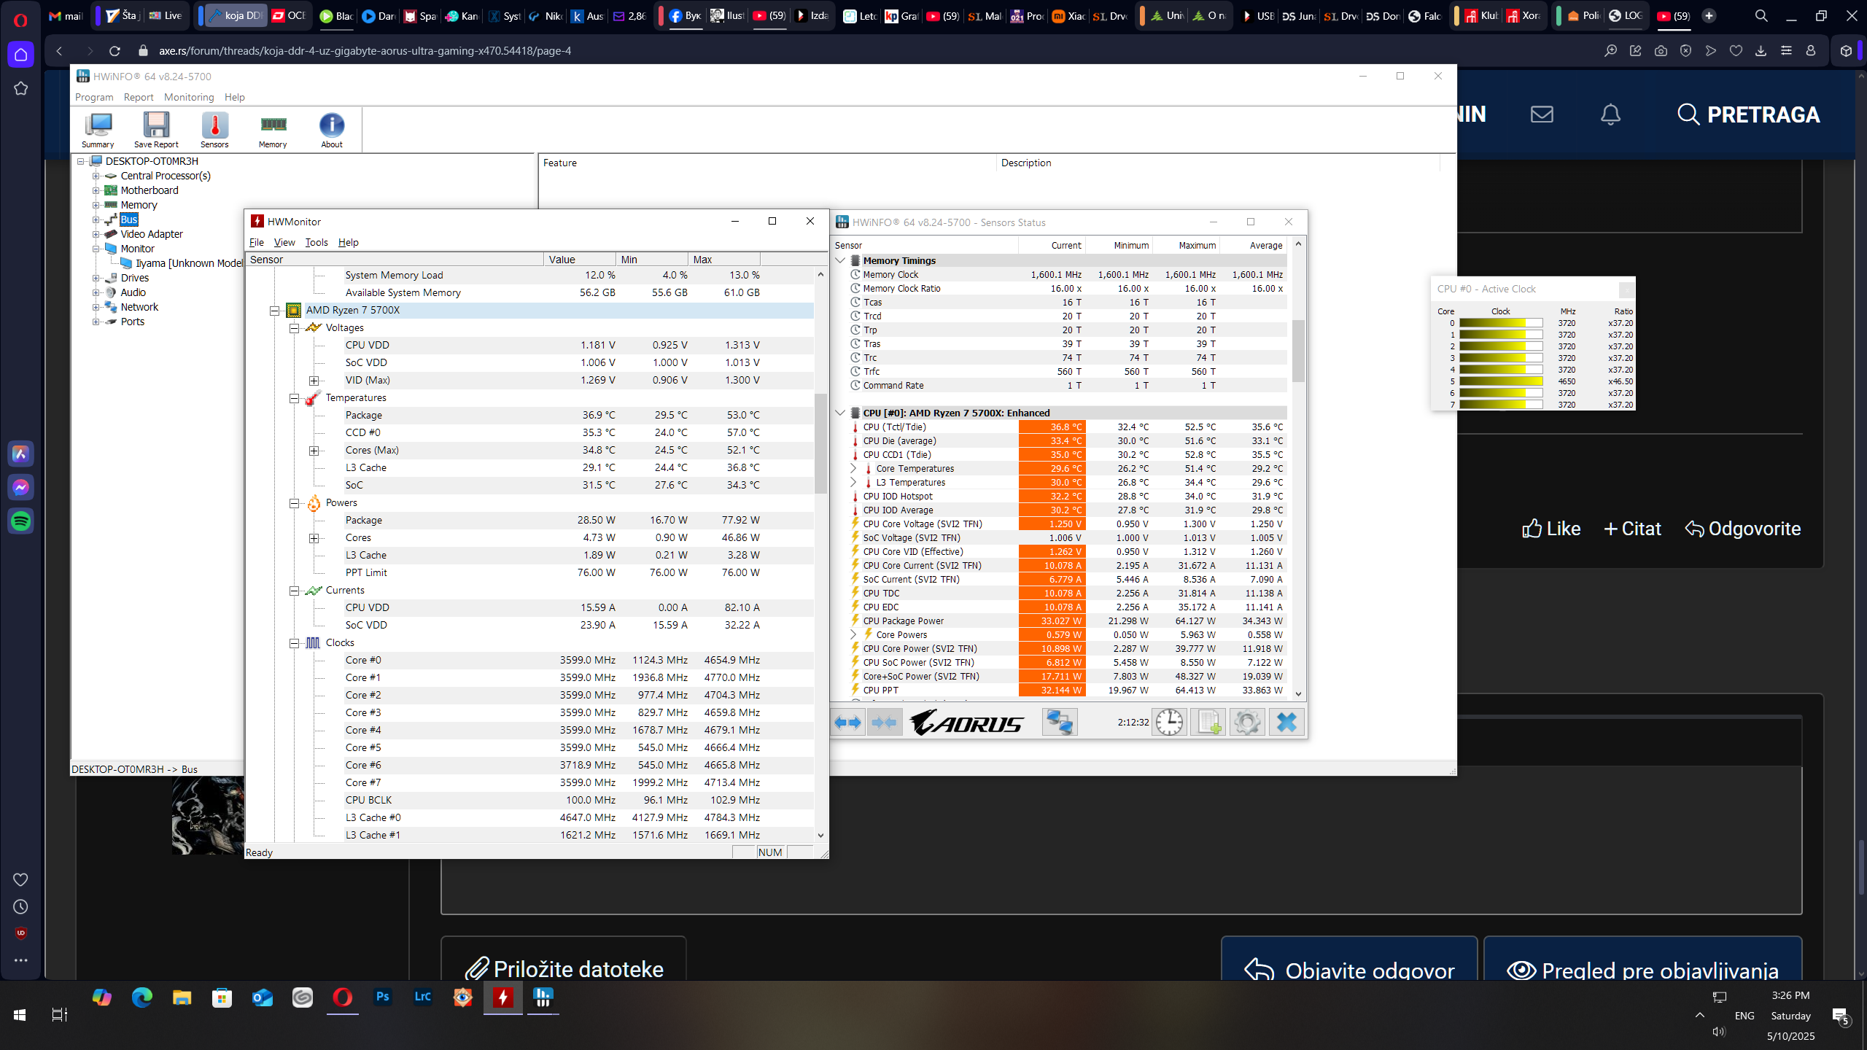
Task: Click log sensors to file icon
Action: 1208,723
